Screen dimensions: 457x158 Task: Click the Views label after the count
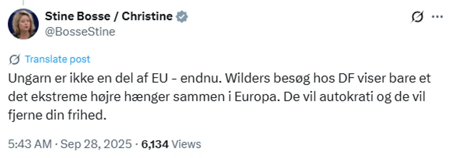[x=186, y=144]
